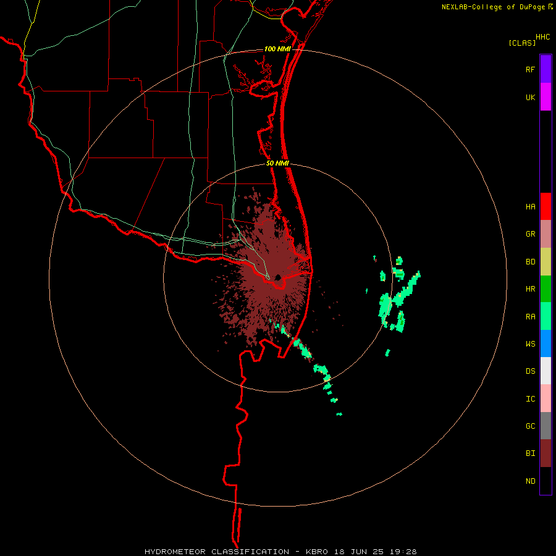The height and width of the screenshot is (556, 556).
Task: Click the IC legend label
Action: (530, 399)
